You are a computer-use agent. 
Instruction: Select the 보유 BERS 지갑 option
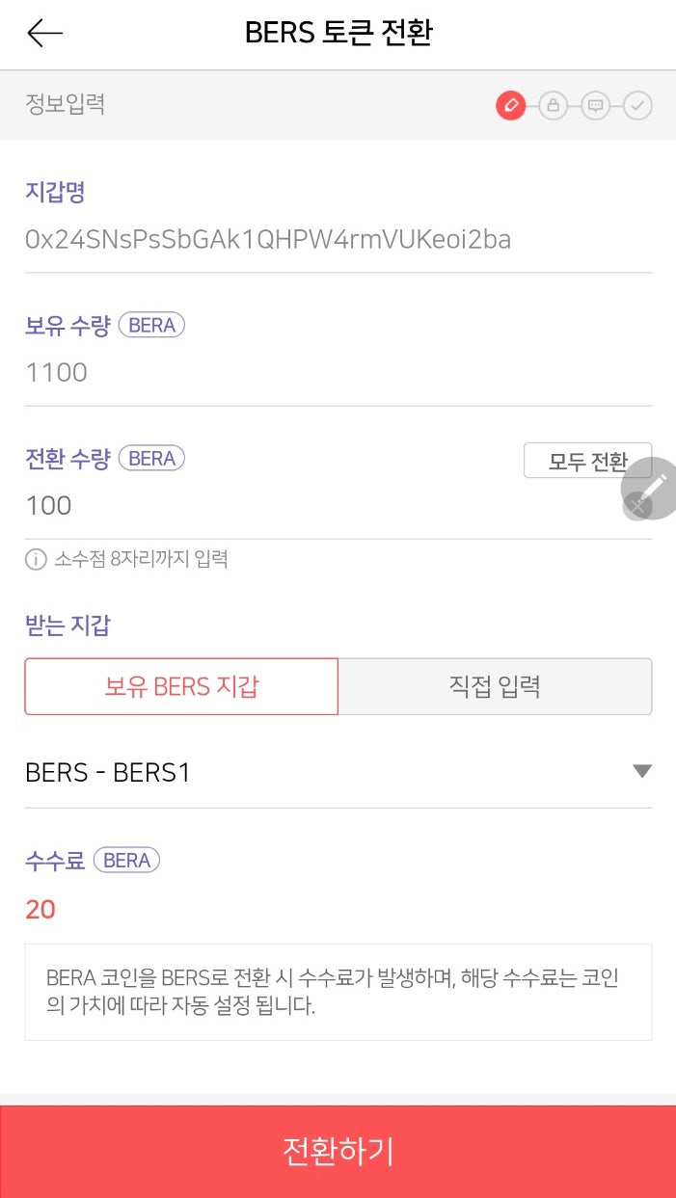pos(180,686)
